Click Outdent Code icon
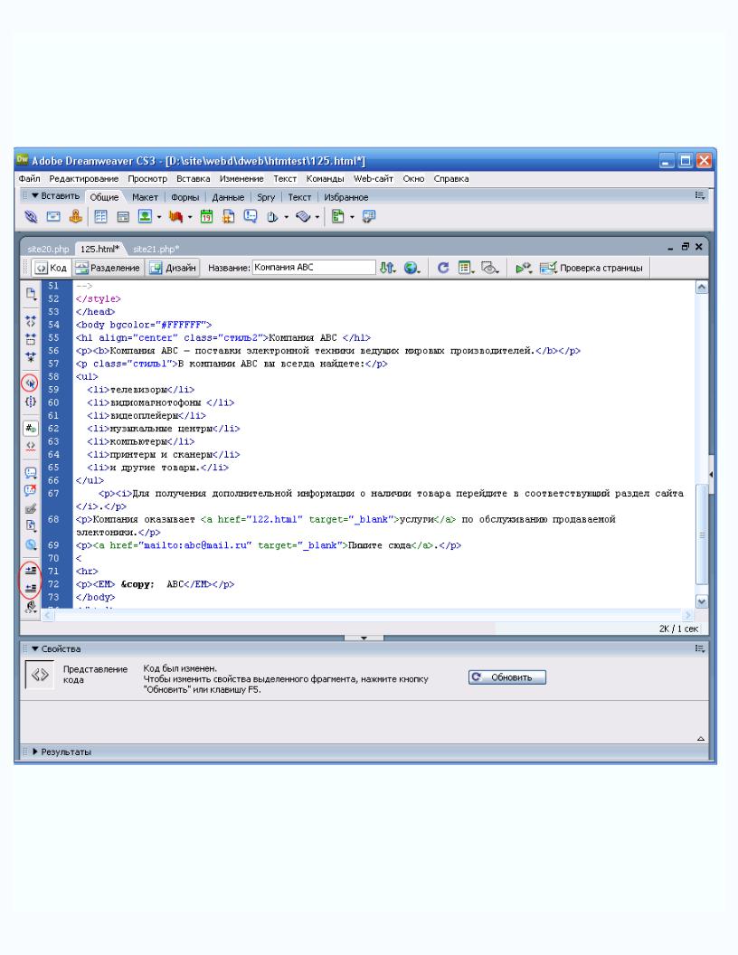This screenshot has width=738, height=955. [31, 589]
